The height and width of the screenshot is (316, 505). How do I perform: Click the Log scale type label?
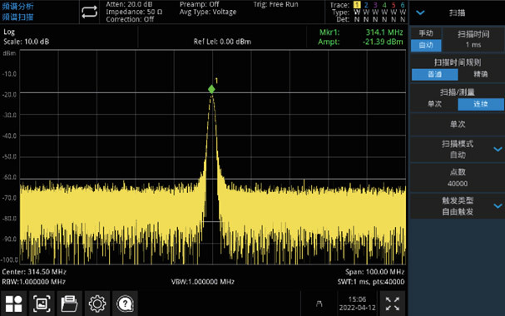click(9, 32)
